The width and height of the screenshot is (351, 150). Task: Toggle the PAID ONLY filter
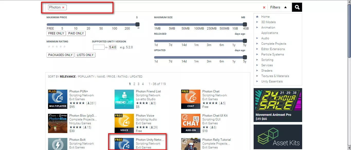coord(76,33)
